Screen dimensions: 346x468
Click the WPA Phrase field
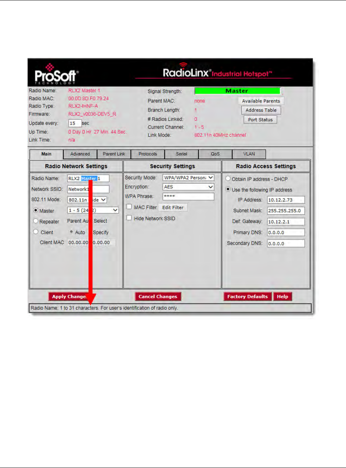tap(188, 197)
